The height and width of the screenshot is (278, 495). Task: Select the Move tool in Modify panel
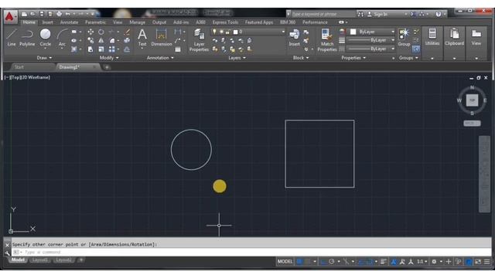tap(90, 32)
